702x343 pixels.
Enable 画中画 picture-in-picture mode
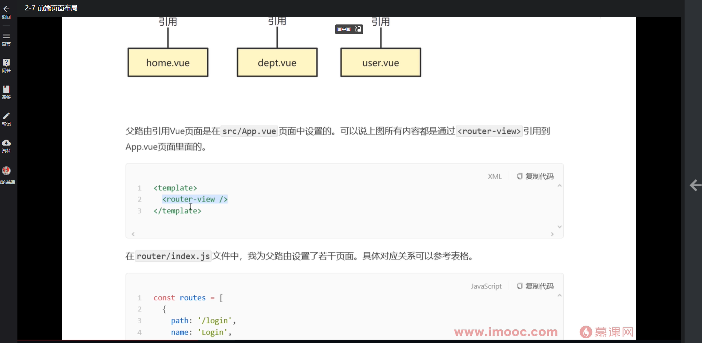(x=343, y=29)
